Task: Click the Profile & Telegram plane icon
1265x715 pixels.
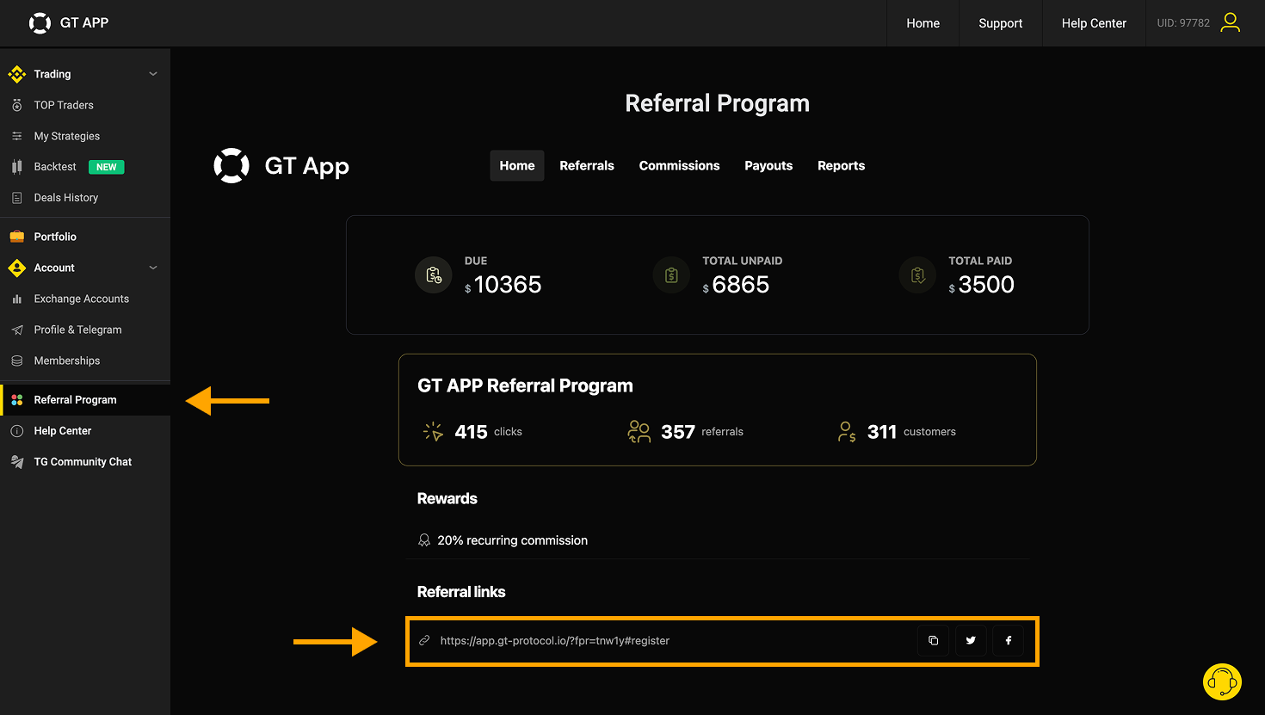Action: click(16, 330)
